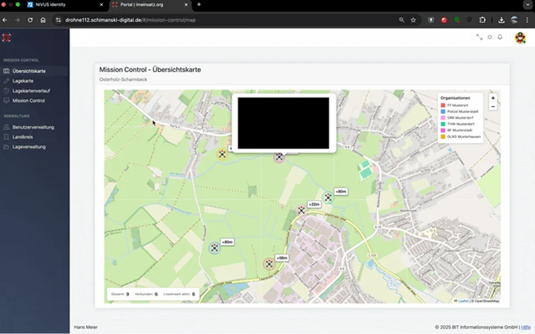This screenshot has width=535, height=334.
Task: Open the Chrome profile picture
Action: click(514, 20)
